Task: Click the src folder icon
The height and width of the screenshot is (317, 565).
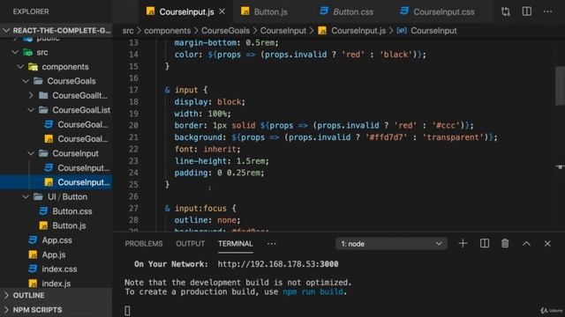Action: click(27, 53)
